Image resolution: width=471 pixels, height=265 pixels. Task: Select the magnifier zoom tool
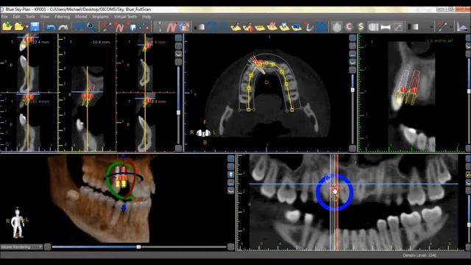click(x=91, y=26)
